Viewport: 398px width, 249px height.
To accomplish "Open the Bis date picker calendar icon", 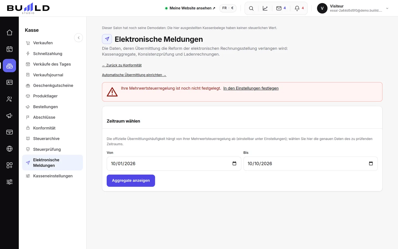I will 371,164.
